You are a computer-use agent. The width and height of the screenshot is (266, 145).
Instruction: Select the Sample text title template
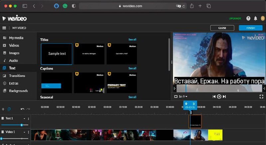click(x=57, y=54)
